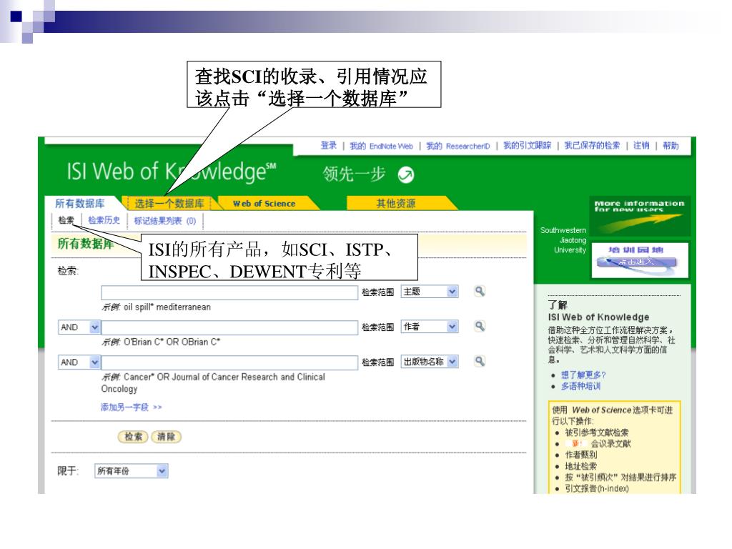Image resolution: width=732 pixels, height=549 pixels.
Task: Switch to the 所有数据库 tab
Action: click(80, 203)
